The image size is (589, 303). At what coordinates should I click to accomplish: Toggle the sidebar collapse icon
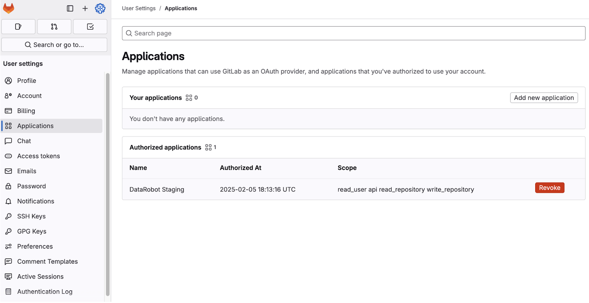[70, 8]
